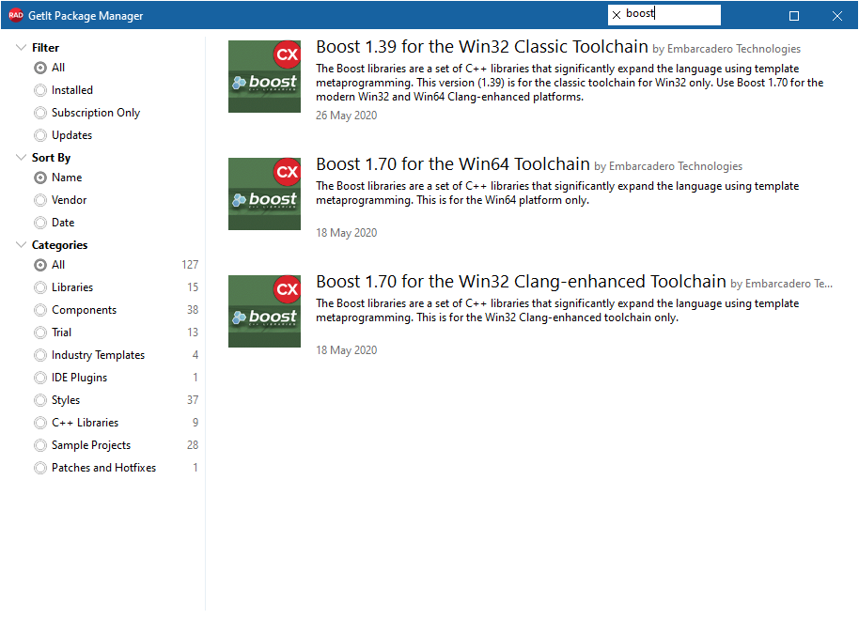Click the '26 May 2020' date text
The height and width of the screenshot is (619, 859).
(x=346, y=116)
